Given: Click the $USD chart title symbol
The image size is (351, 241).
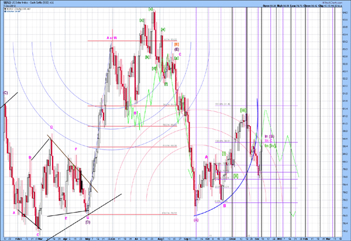Looking at the screenshot, I should (x=8, y=3).
